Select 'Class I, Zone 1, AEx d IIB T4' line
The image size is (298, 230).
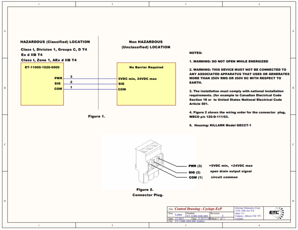point(49,60)
